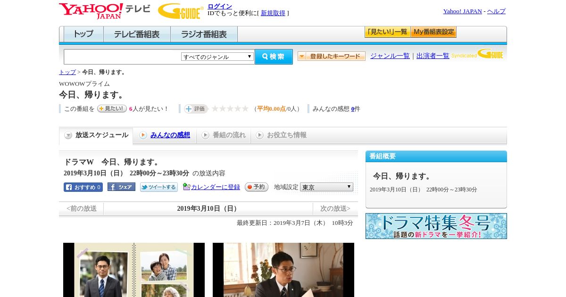
Task: Click the Facebook おすすめ button
Action: coord(83,187)
